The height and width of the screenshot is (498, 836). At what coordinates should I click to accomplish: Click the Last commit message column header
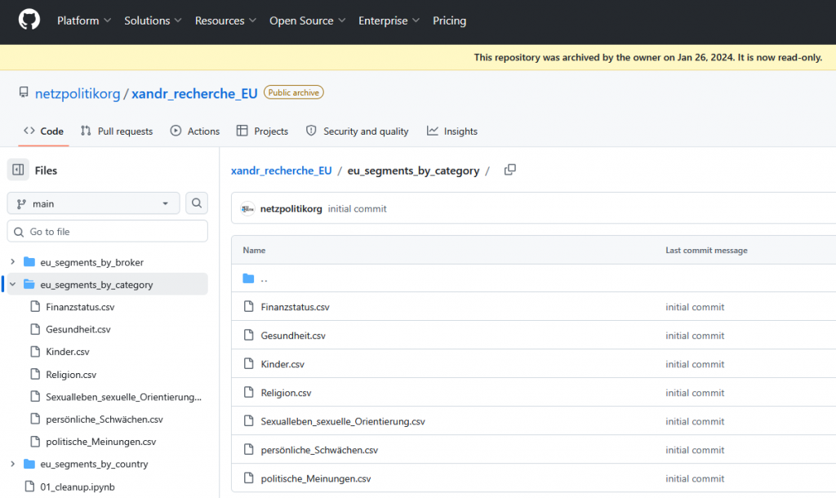click(706, 250)
